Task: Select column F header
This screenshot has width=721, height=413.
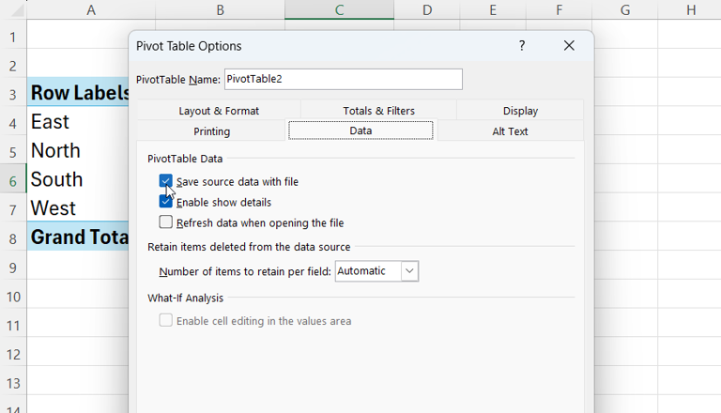Action: pos(560,9)
